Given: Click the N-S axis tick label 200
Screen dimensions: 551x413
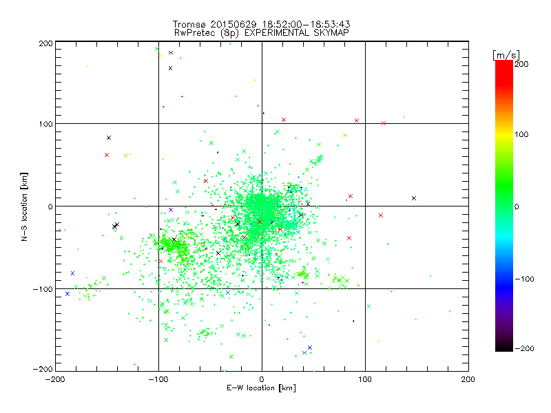Looking at the screenshot, I should click(x=45, y=43).
